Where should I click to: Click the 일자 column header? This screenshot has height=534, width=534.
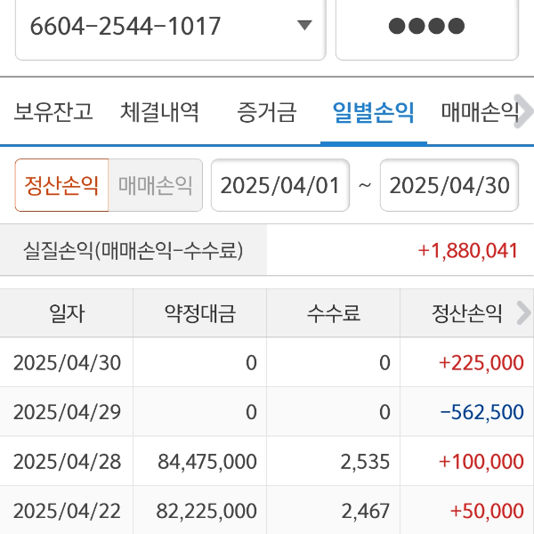[67, 313]
